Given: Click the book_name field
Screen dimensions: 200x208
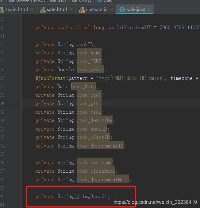Looking at the screenshot, I should click(x=89, y=53).
